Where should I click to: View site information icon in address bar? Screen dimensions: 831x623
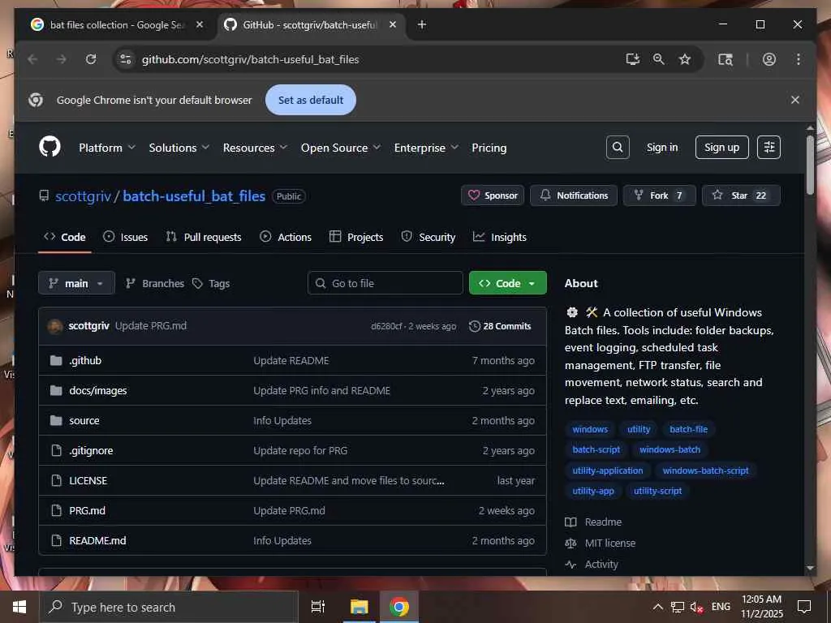(x=126, y=59)
